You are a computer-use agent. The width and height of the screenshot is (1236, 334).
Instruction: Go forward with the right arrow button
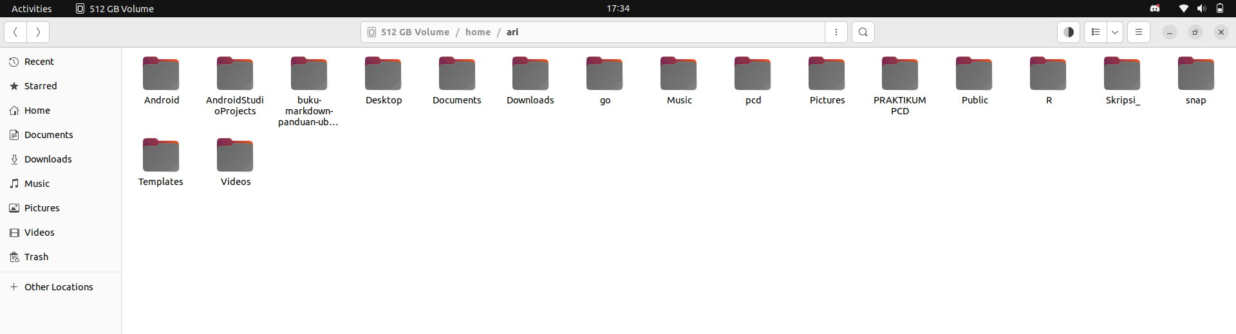click(x=38, y=32)
